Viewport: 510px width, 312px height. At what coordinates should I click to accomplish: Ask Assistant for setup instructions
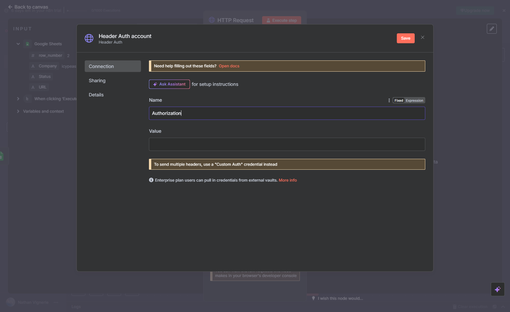(x=169, y=84)
